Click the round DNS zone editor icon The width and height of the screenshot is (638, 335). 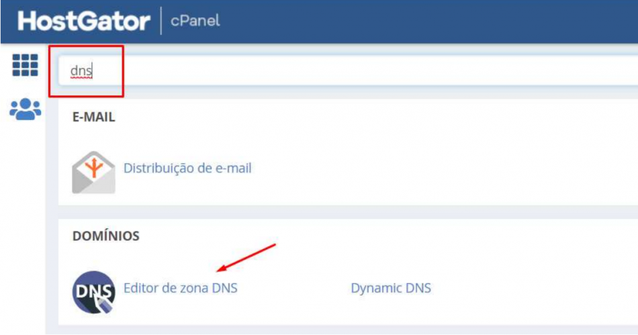pyautogui.click(x=93, y=292)
